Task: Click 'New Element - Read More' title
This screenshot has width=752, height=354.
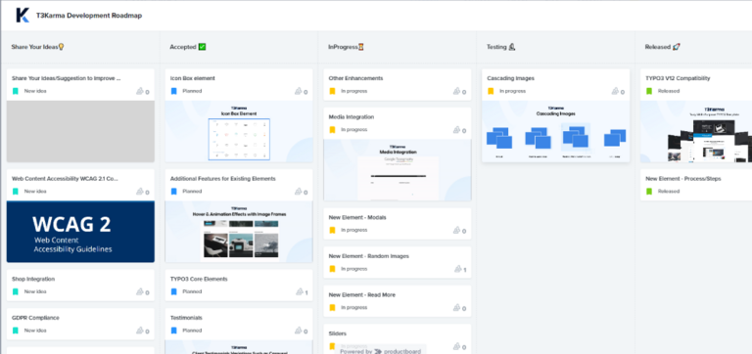Action: (362, 295)
